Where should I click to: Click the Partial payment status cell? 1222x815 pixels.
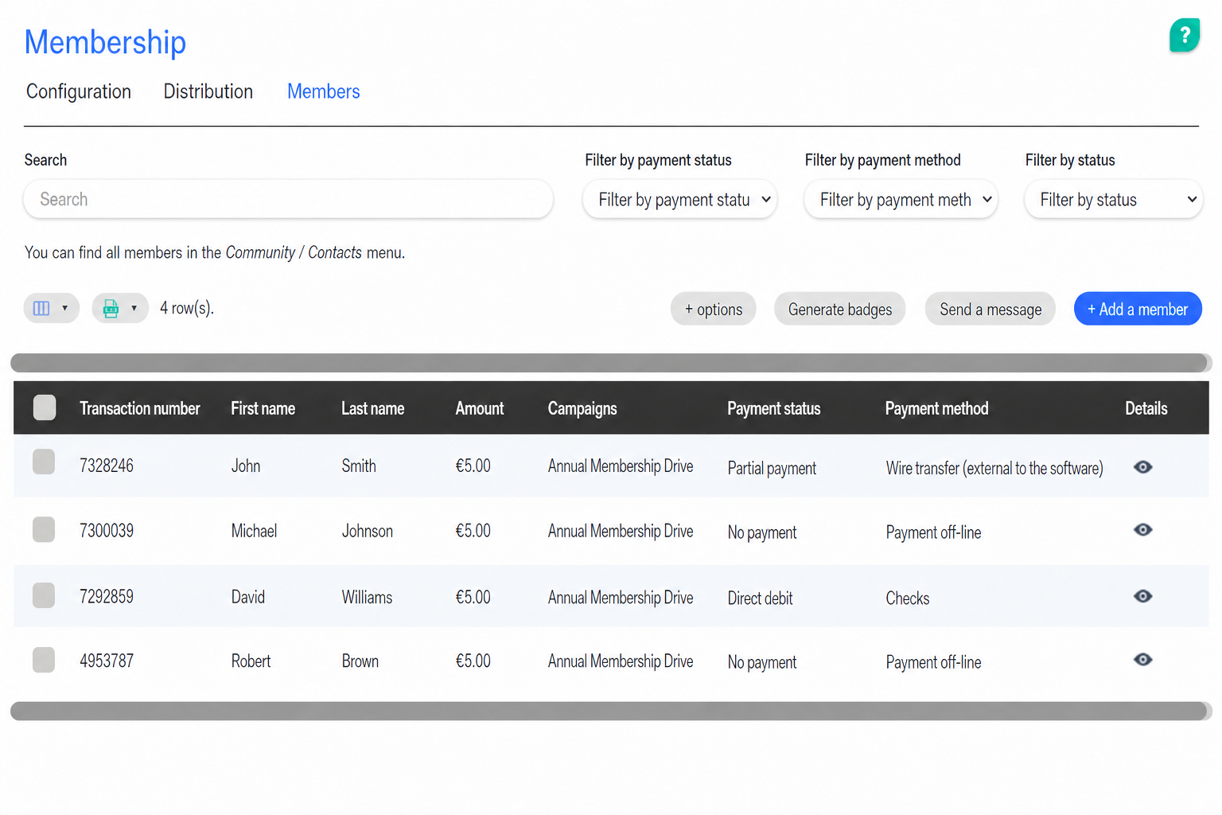[x=772, y=468]
